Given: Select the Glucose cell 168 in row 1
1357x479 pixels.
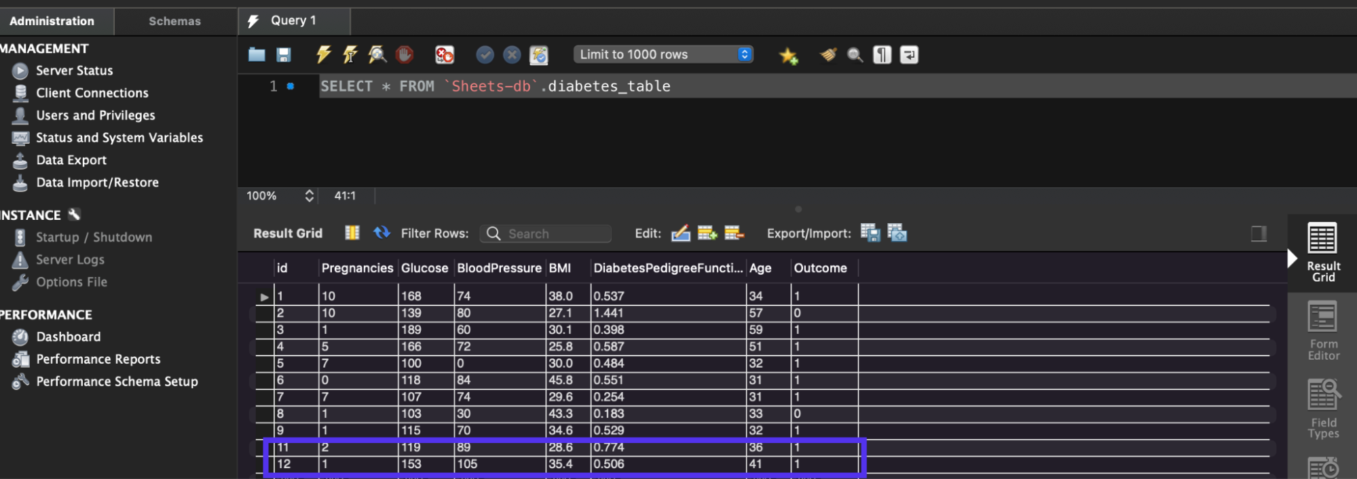Looking at the screenshot, I should point(426,296).
